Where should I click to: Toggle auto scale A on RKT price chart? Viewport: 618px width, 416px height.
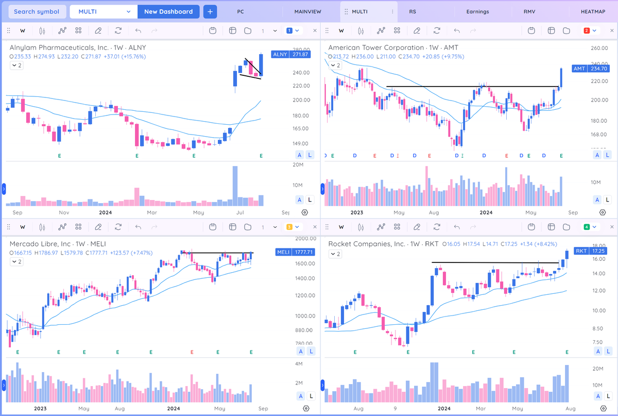[597, 351]
